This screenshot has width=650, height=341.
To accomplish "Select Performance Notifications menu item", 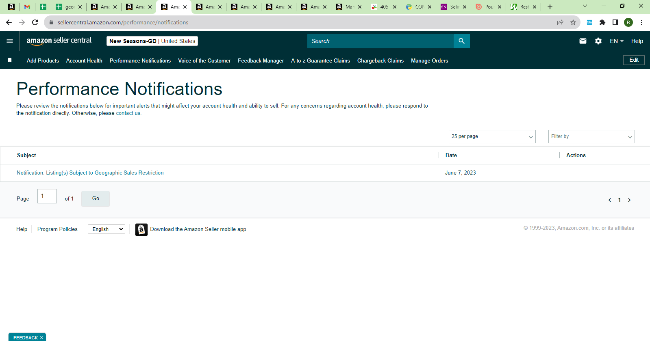I will (140, 60).
